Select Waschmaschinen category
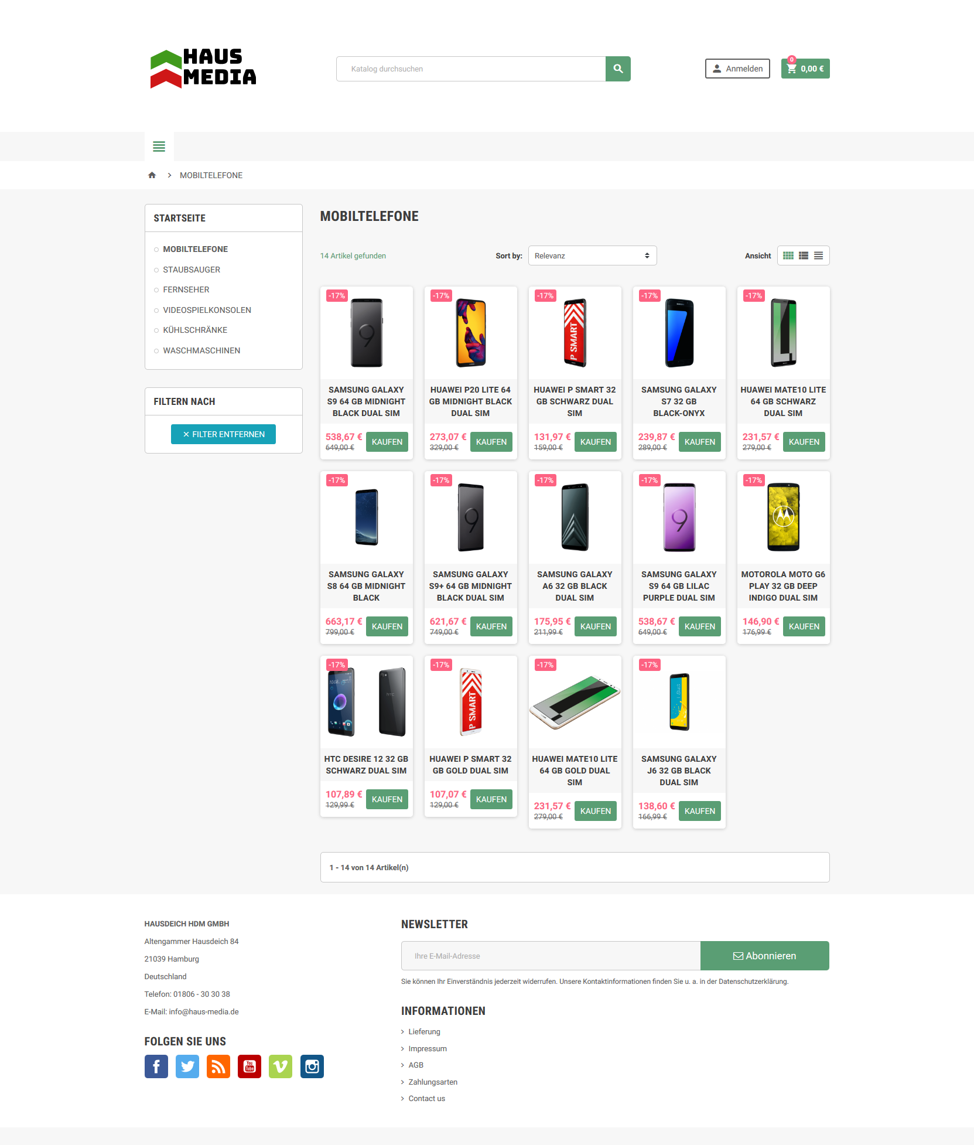This screenshot has width=974, height=1145. 201,350
